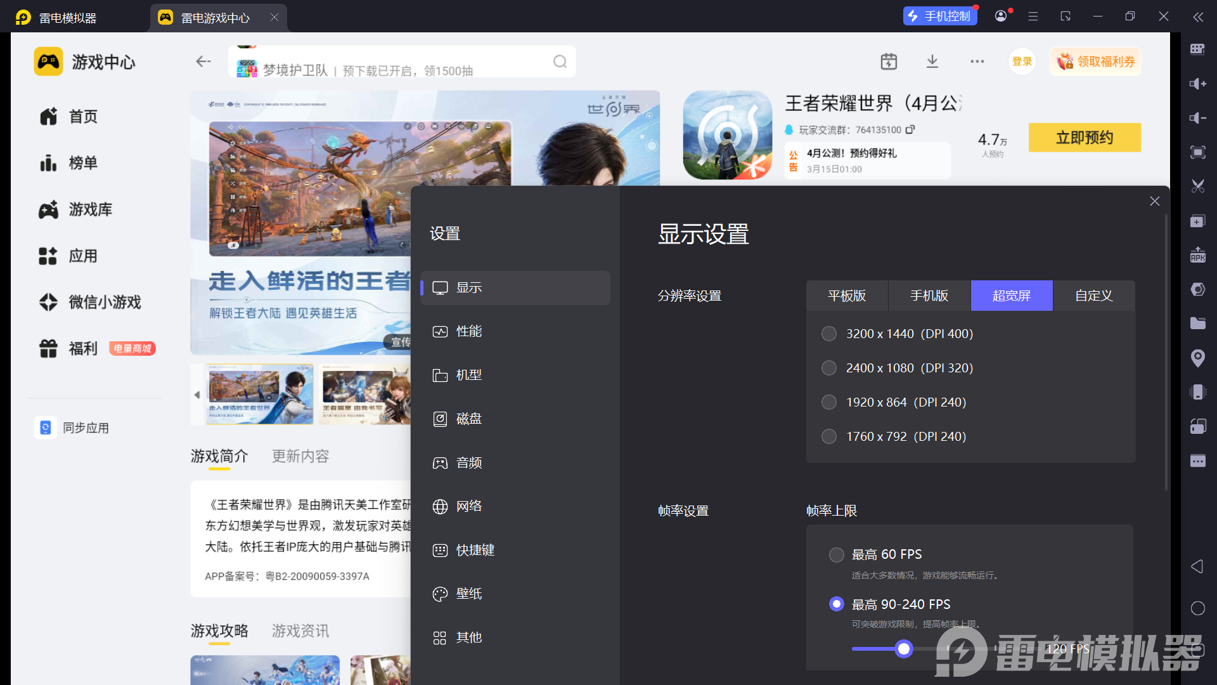1217x685 pixels.
Task: Open the 壁纸 wallpaper settings
Action: coord(469,594)
